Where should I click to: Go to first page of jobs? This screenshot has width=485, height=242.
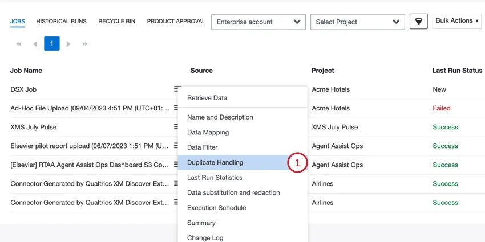click(19, 44)
